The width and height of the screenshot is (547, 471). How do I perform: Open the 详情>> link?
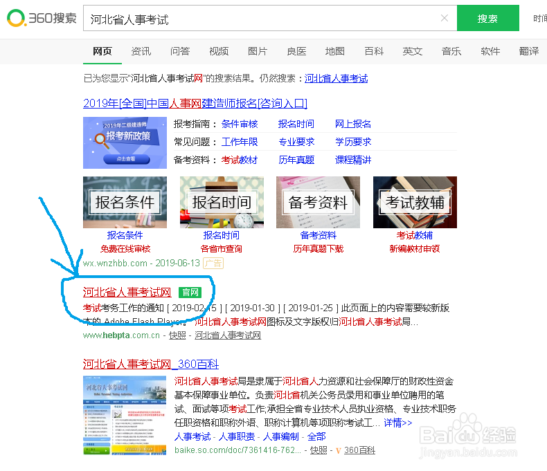pyautogui.click(x=398, y=423)
